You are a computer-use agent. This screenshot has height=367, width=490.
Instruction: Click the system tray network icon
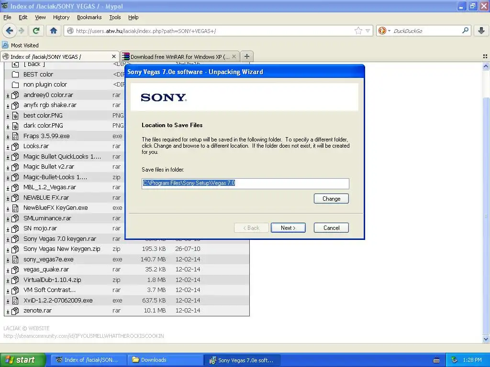(x=455, y=360)
